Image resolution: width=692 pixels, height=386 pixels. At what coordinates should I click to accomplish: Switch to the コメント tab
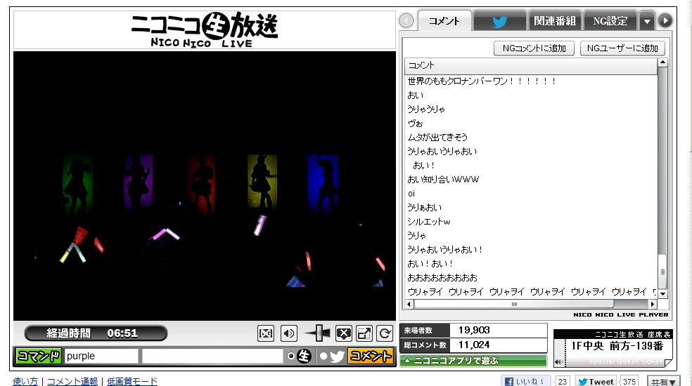point(444,21)
